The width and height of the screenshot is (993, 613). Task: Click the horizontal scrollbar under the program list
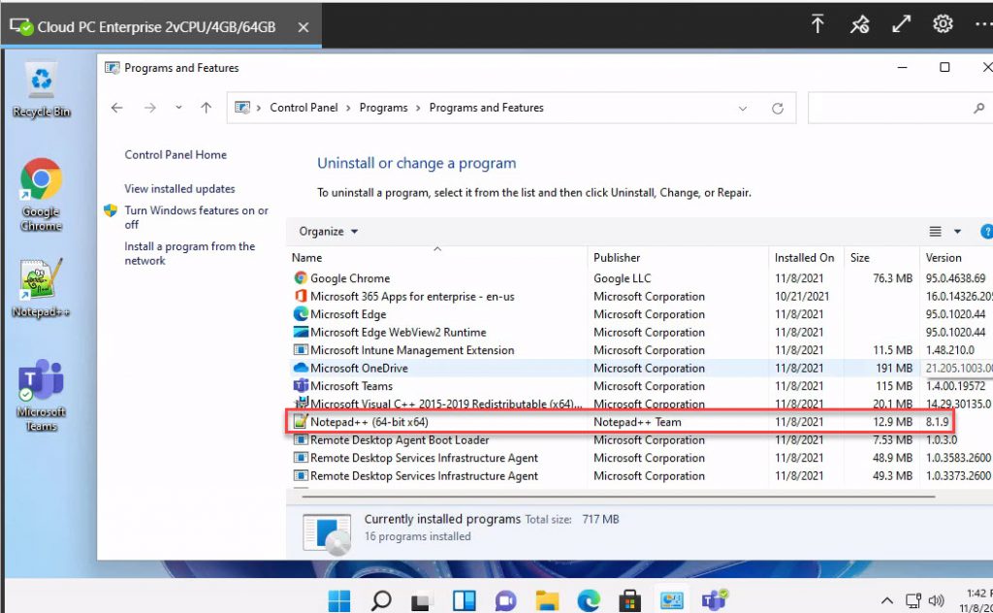click(x=618, y=497)
